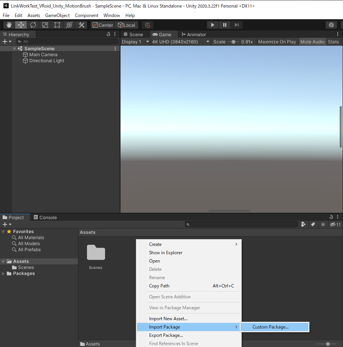Click the Search by Type filter icon
343x347 pixels.
(x=304, y=224)
